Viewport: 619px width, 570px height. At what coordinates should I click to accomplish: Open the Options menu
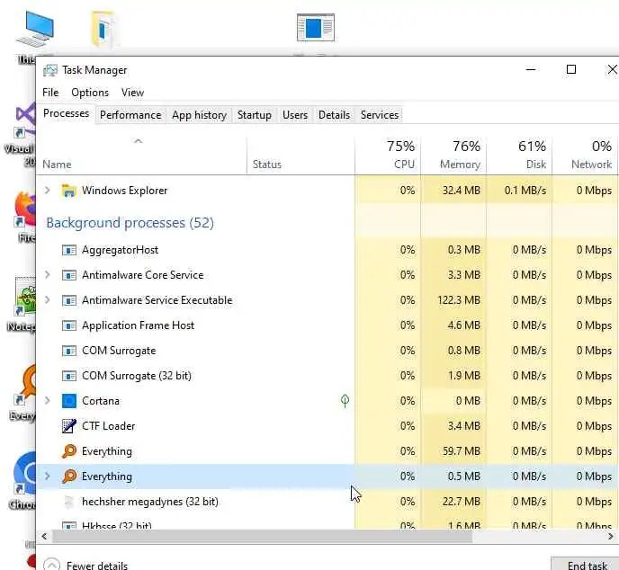(90, 93)
